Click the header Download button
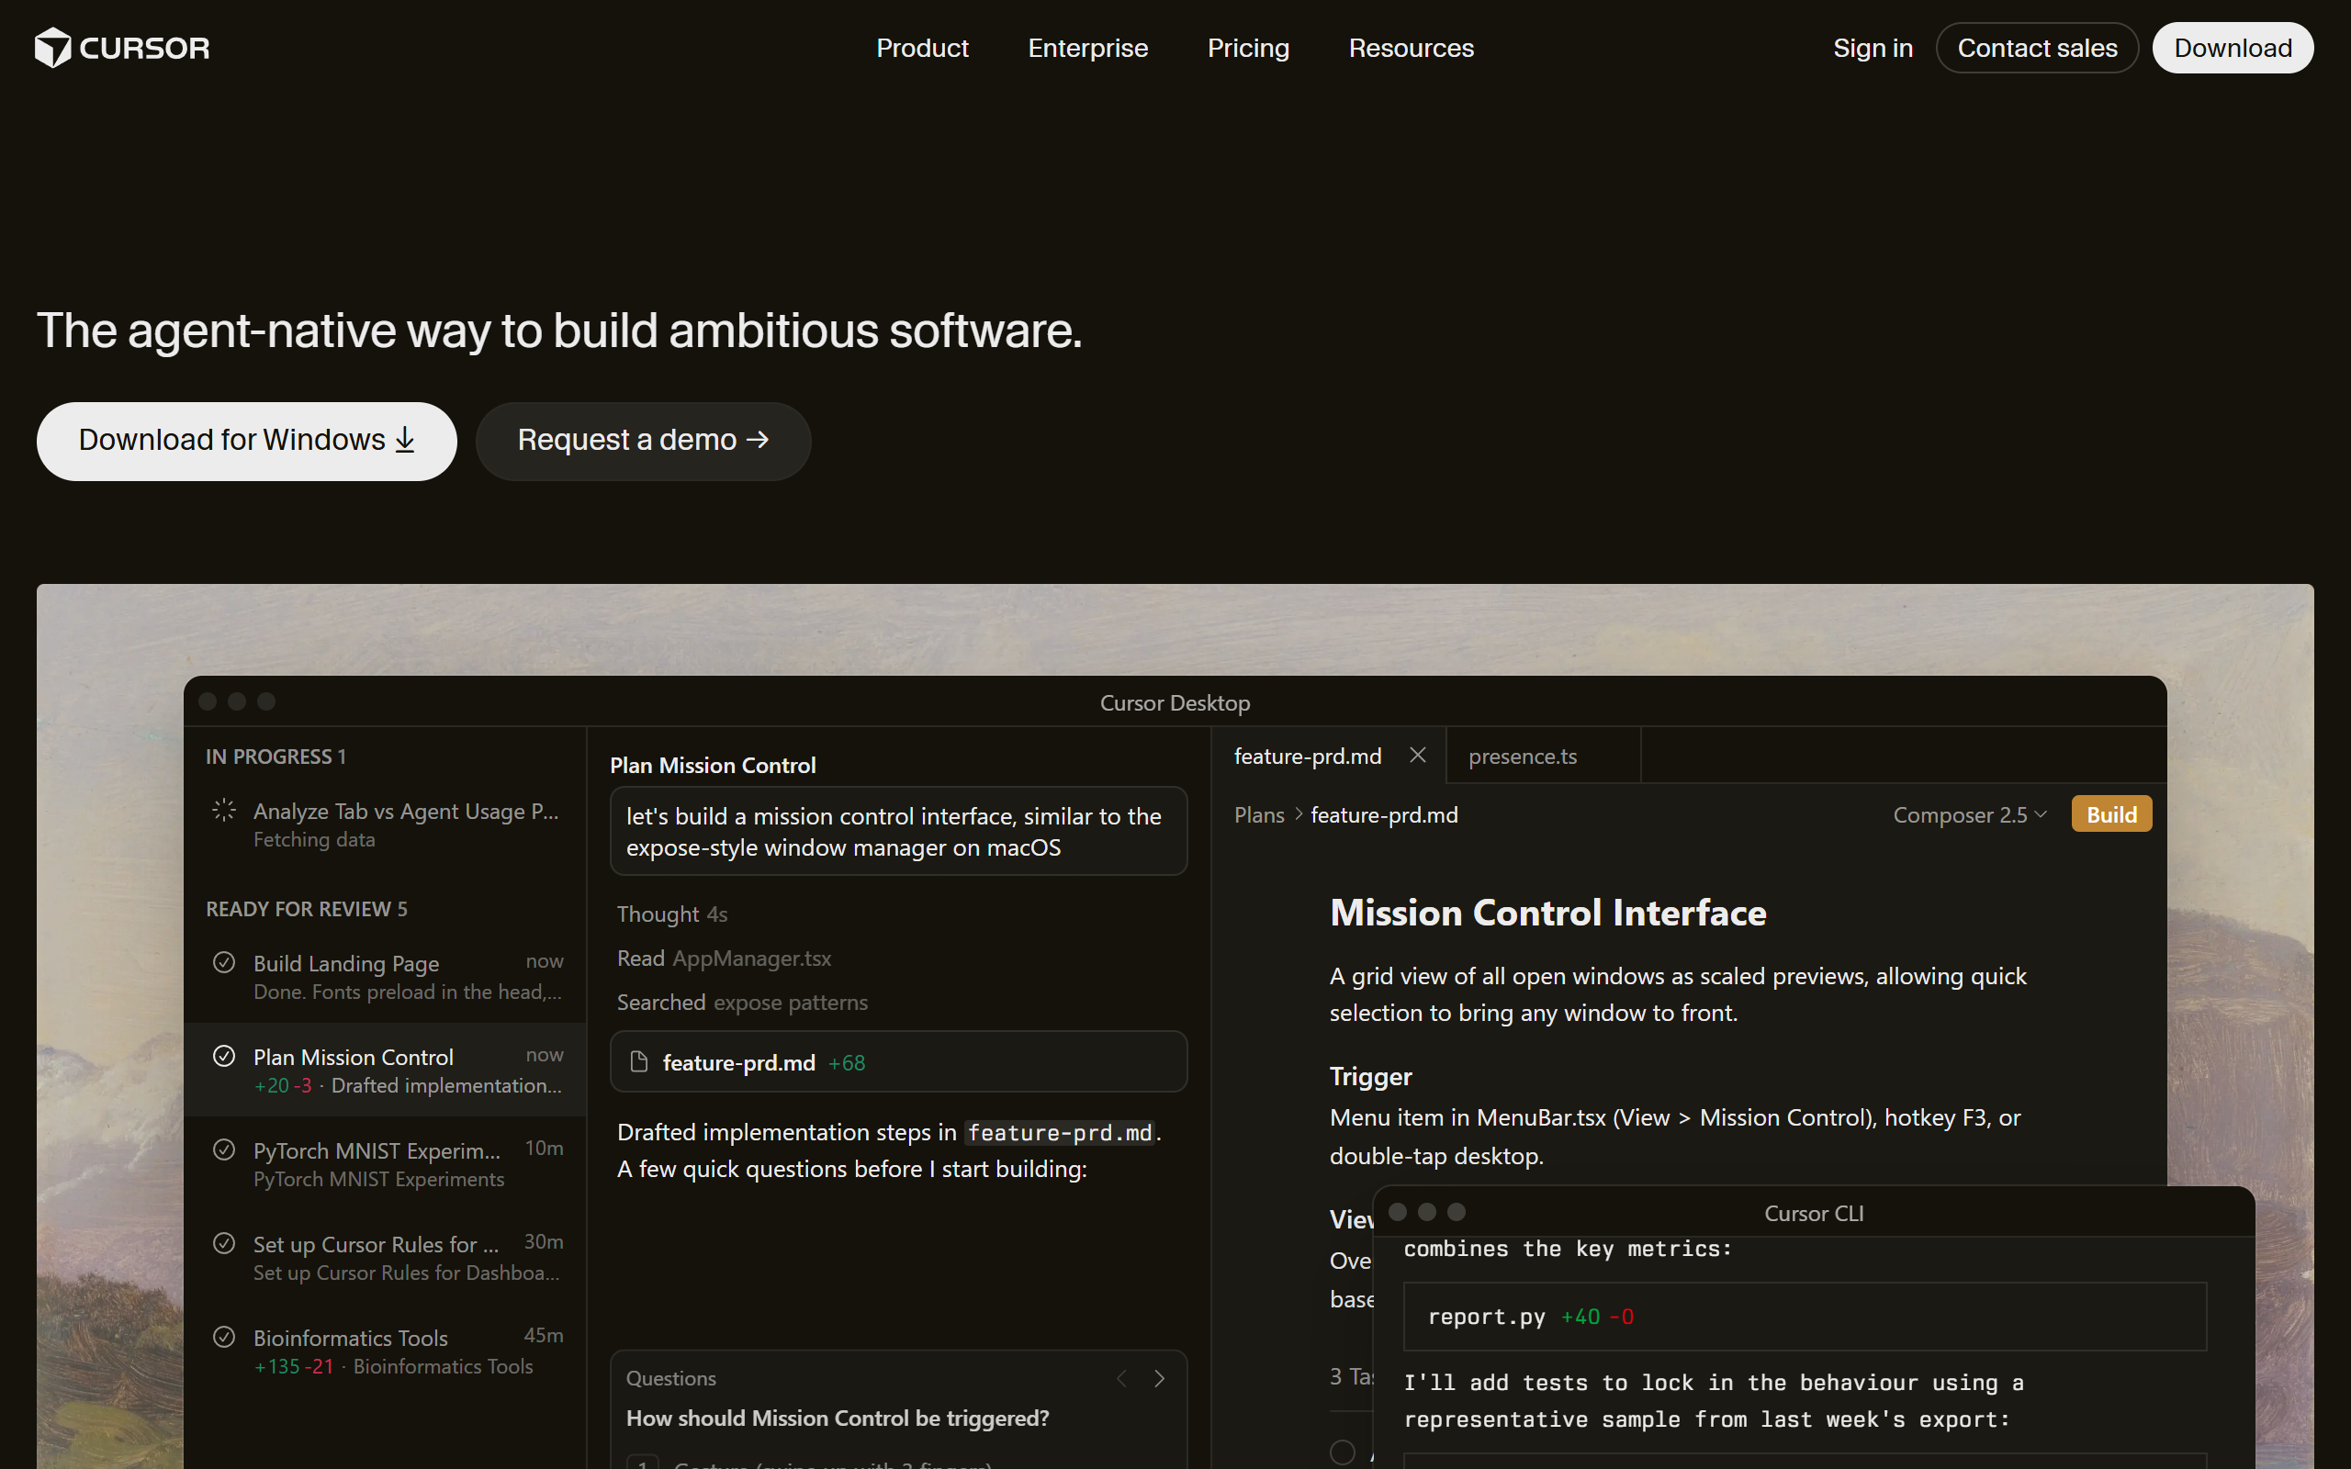This screenshot has width=2351, height=1469. click(2233, 48)
